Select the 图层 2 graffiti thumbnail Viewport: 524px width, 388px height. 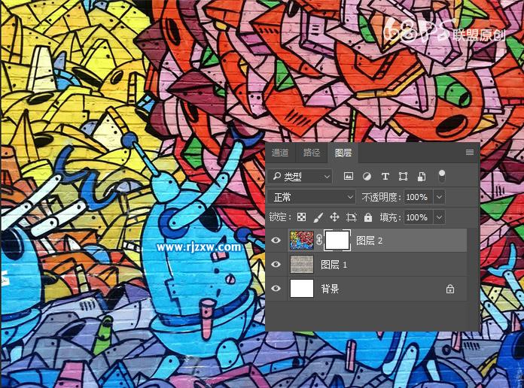click(302, 240)
